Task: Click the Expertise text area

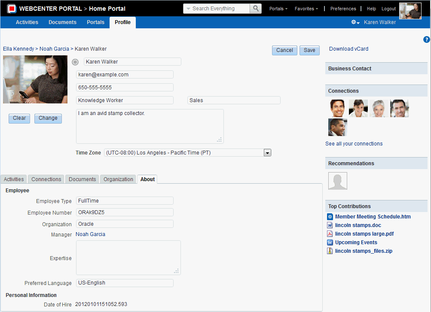Action: tap(128, 257)
